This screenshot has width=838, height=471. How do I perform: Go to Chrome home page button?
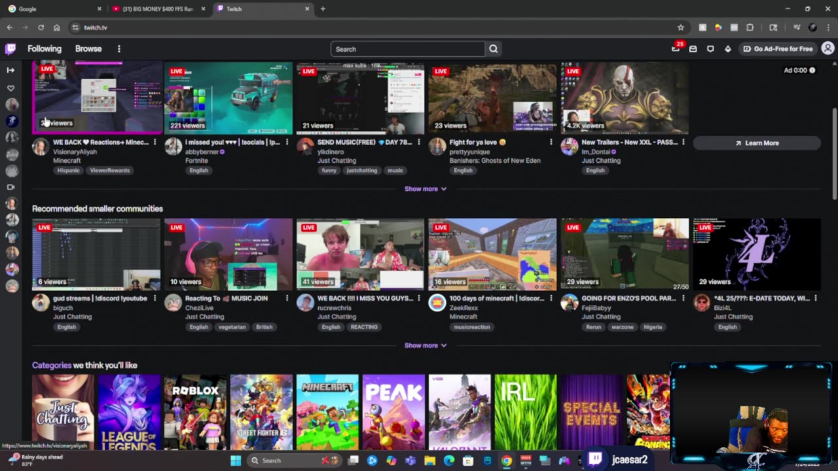click(x=57, y=27)
